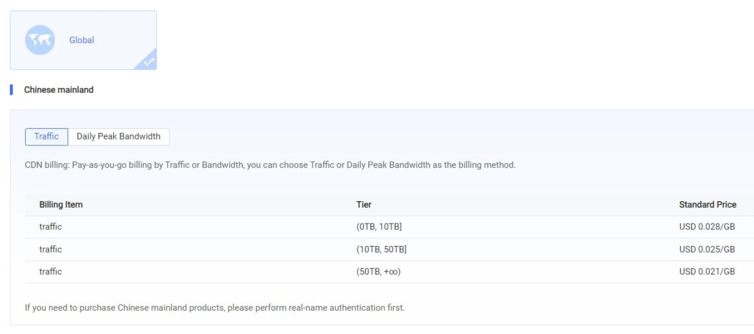This screenshot has height=334, width=754.
Task: Click the Billing Item column header
Action: click(x=61, y=204)
